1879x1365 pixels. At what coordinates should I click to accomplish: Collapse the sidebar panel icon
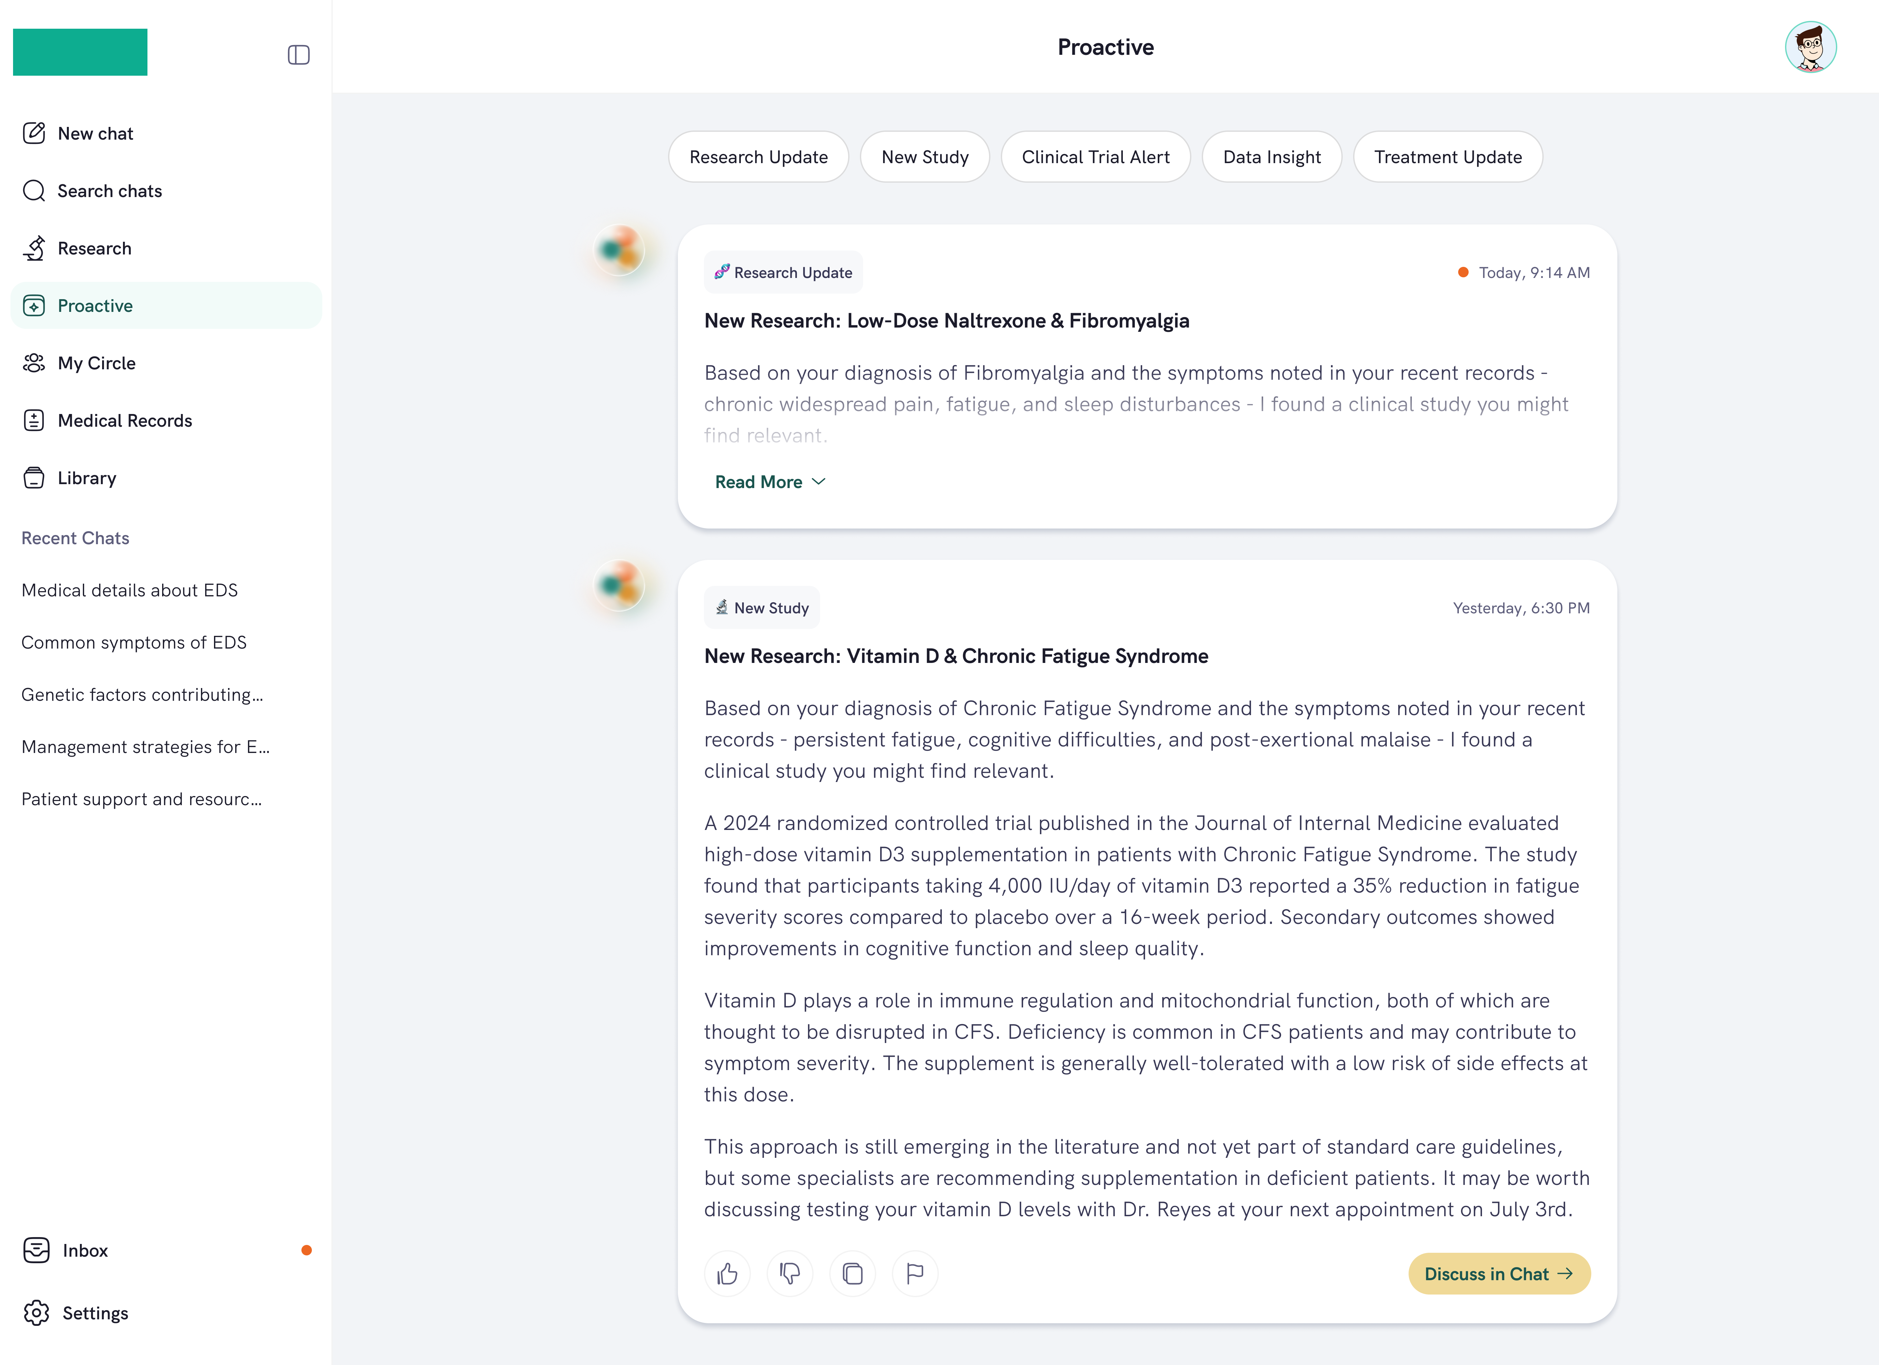(298, 55)
